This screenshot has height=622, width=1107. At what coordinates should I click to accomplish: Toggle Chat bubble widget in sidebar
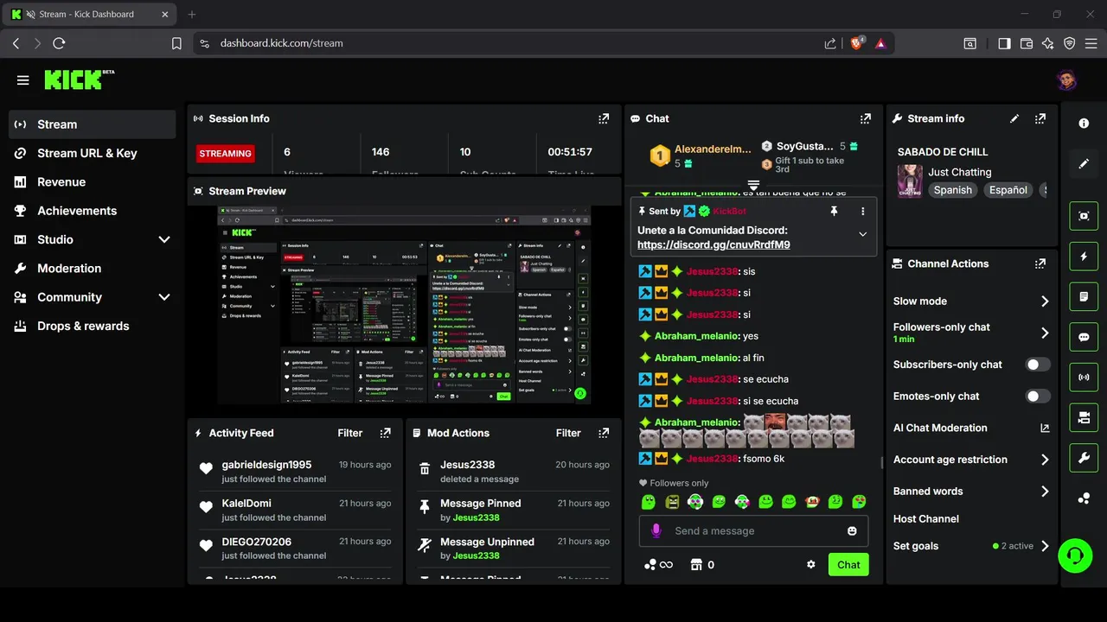click(1084, 337)
